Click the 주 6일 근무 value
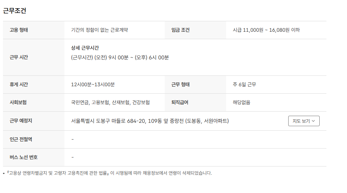This screenshot has width=347, height=193. click(x=244, y=85)
